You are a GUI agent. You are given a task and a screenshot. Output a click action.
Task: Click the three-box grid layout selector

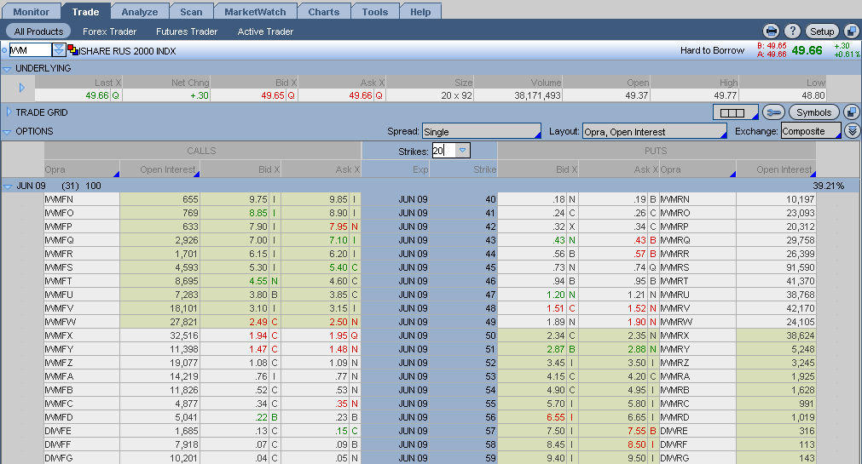(x=734, y=112)
